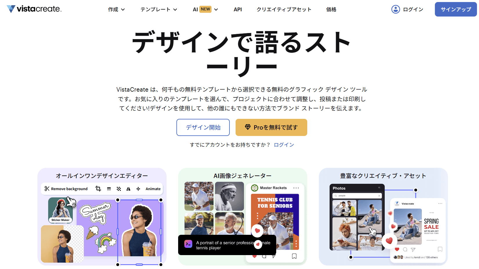Image resolution: width=479 pixels, height=269 pixels.
Task: Open the API menu item
Action: (238, 10)
